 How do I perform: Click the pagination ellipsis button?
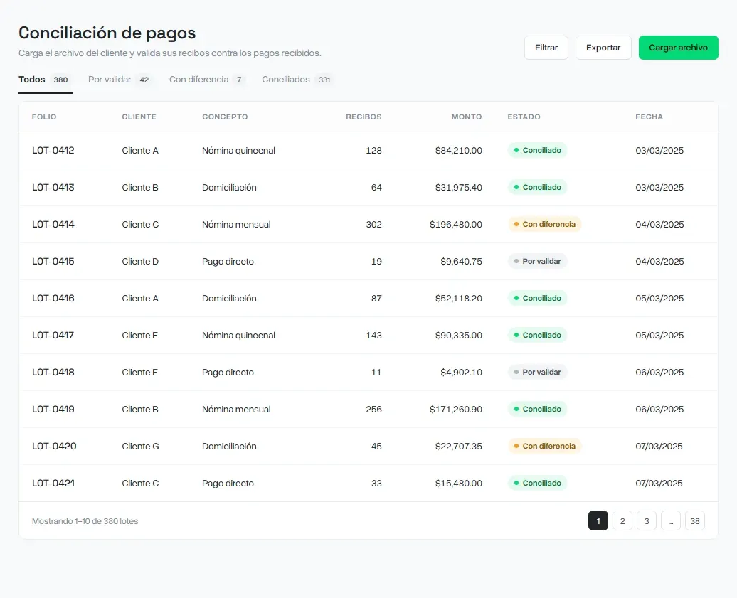click(671, 520)
